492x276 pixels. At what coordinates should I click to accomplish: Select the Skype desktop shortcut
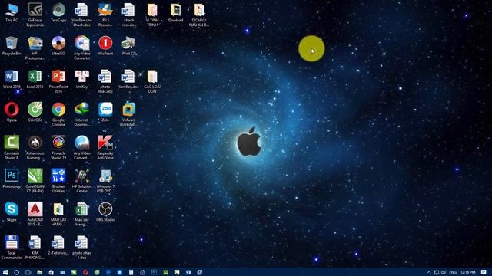coord(12,212)
